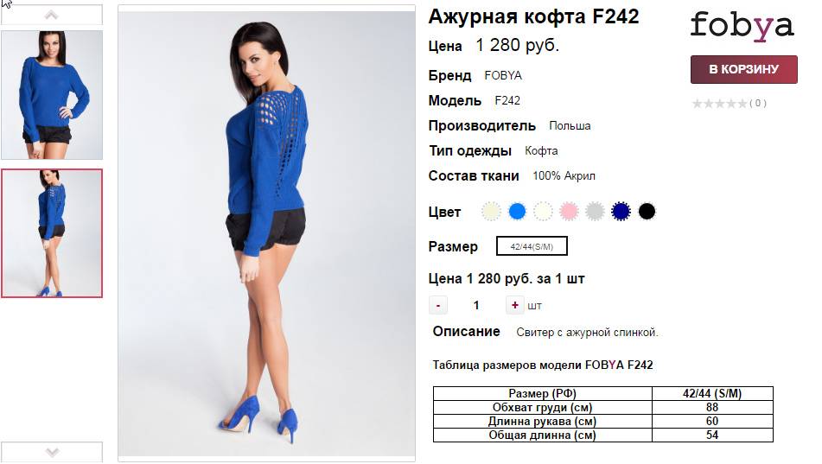This screenshot has height=464, width=822.
Task: Decrease quantity with the minus button
Action: [x=438, y=305]
